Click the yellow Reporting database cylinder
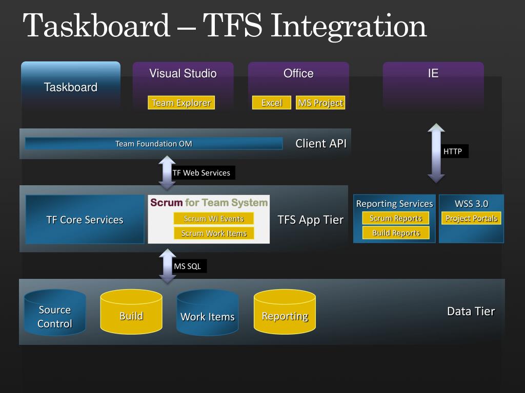Screen dimensions: 525x393 [285, 312]
